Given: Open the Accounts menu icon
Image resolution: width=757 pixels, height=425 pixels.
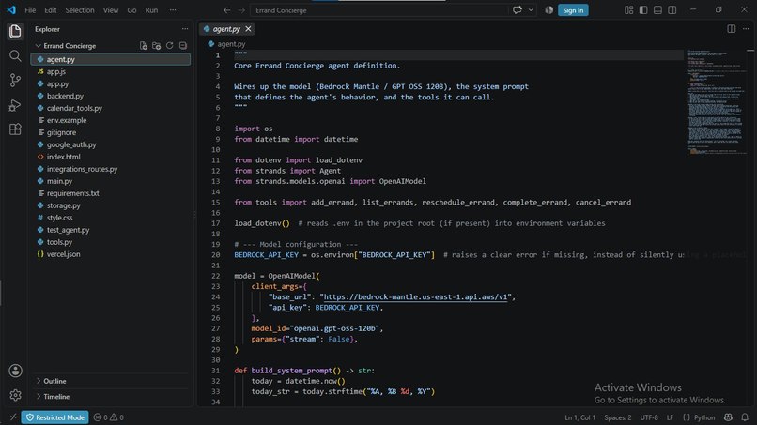Looking at the screenshot, I should point(15,371).
